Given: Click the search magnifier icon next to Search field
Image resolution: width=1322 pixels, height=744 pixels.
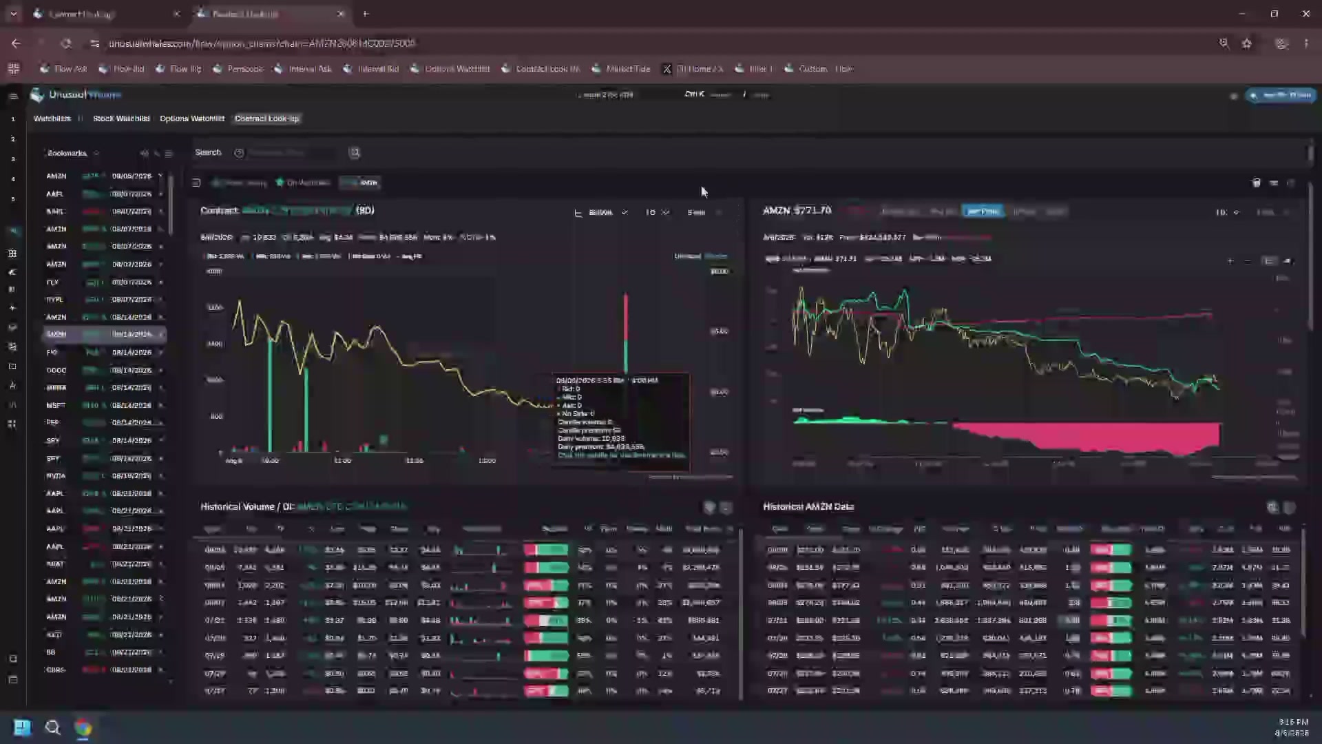Looking at the screenshot, I should click(x=355, y=153).
